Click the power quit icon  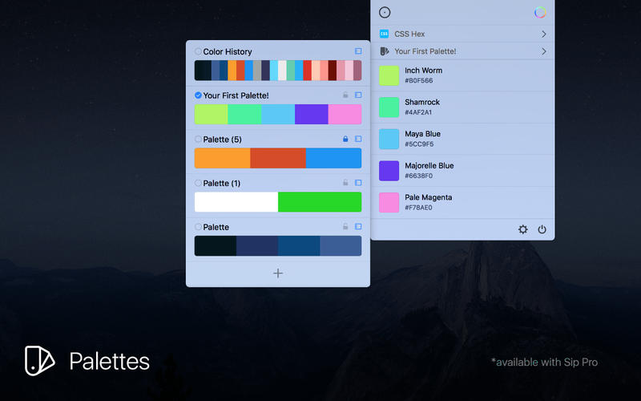pyautogui.click(x=542, y=229)
